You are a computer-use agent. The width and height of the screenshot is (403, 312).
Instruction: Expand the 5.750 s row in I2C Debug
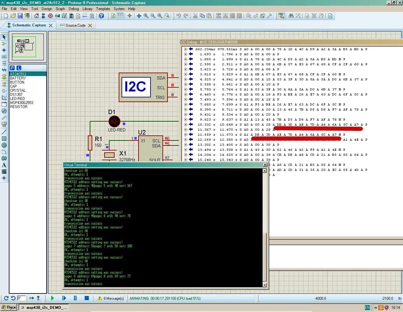pyautogui.click(x=185, y=90)
